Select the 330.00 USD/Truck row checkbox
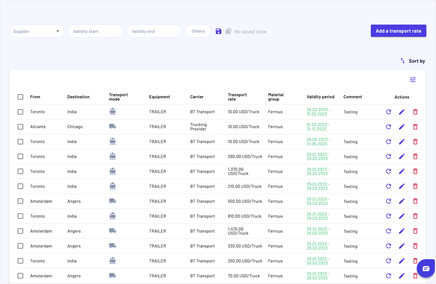 pyautogui.click(x=20, y=246)
